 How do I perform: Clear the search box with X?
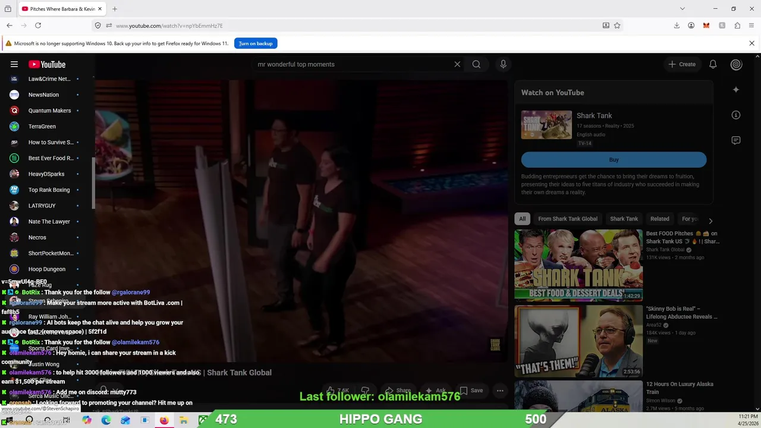457,64
